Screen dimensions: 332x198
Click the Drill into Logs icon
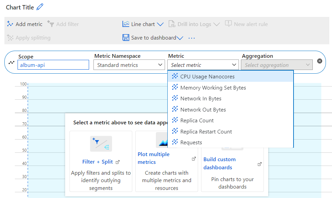[172, 24]
